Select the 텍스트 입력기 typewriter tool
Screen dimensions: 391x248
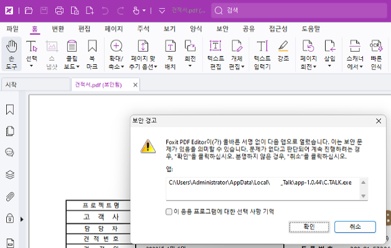pyautogui.click(x=262, y=54)
